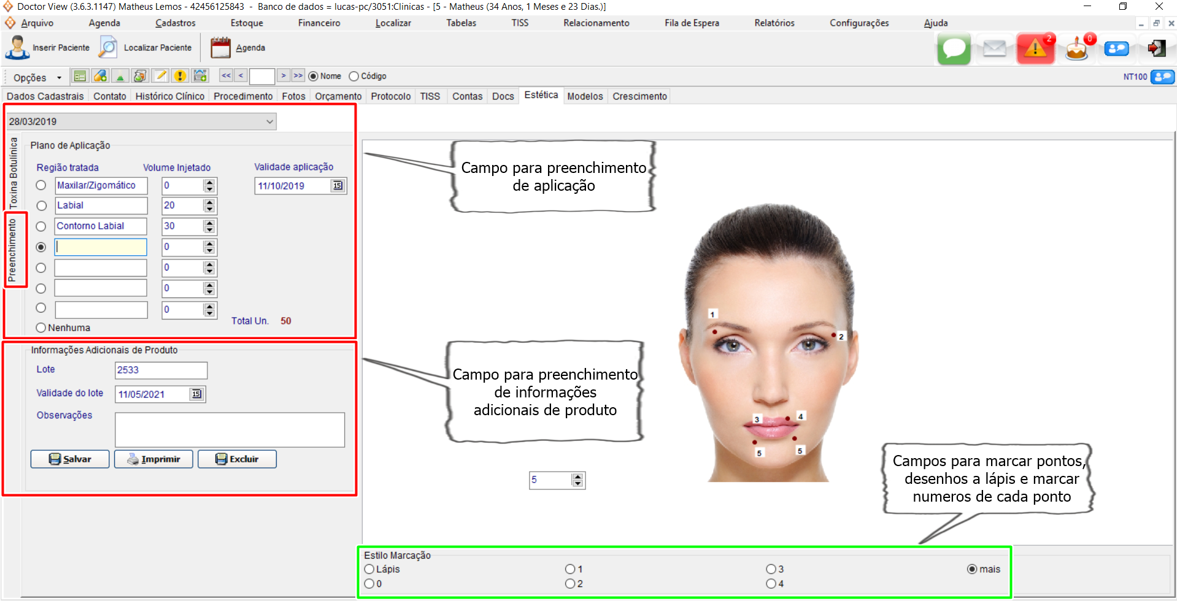Click the green flask toolbar icon
The height and width of the screenshot is (601, 1177).
click(120, 76)
